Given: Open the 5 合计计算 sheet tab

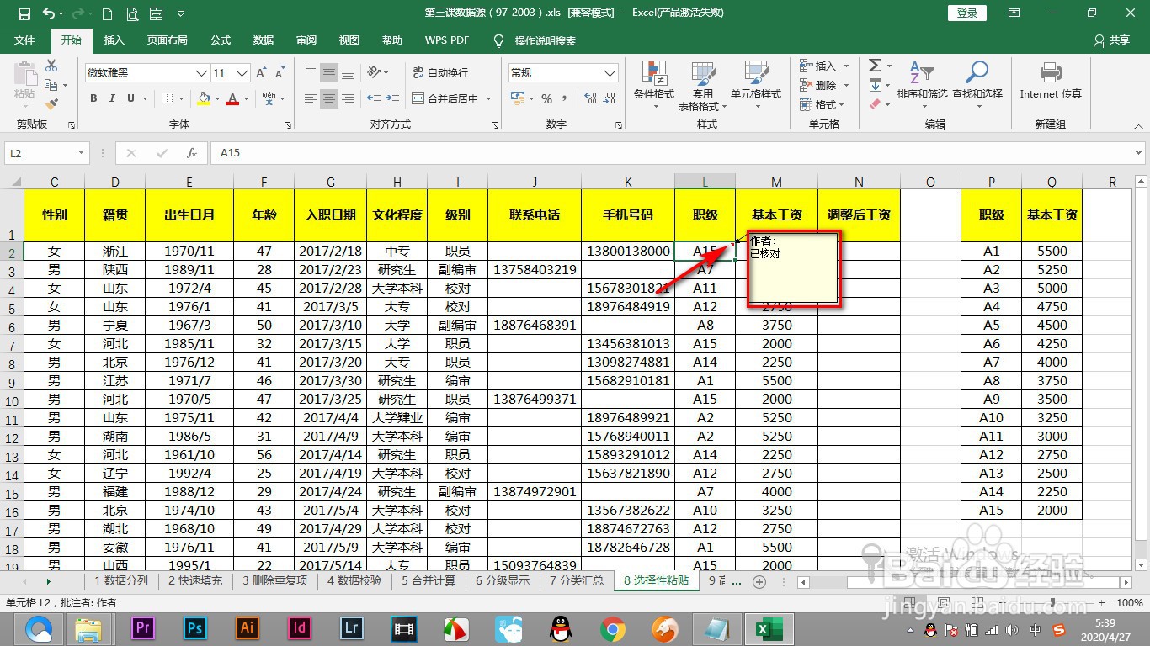Looking at the screenshot, I should (x=428, y=580).
